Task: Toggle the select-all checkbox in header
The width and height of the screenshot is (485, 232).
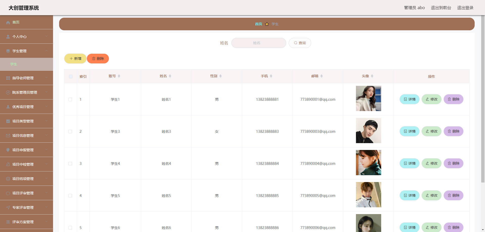Action: click(x=71, y=76)
